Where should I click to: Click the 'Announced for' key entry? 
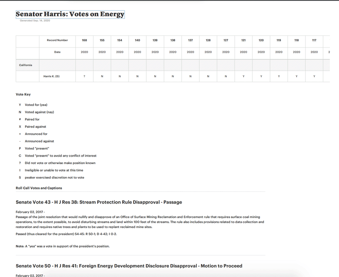point(36,134)
